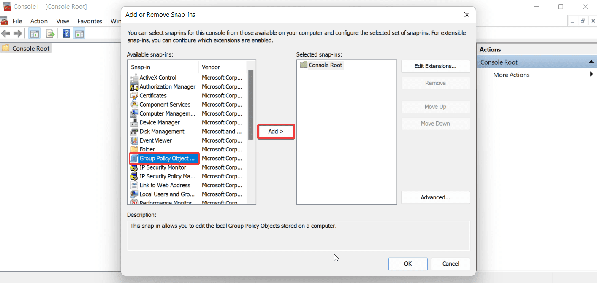Viewport: 597px width, 283px height.
Task: Toggle the Show/Hide Console Tree toolbar icon
Action: pyautogui.click(x=34, y=33)
